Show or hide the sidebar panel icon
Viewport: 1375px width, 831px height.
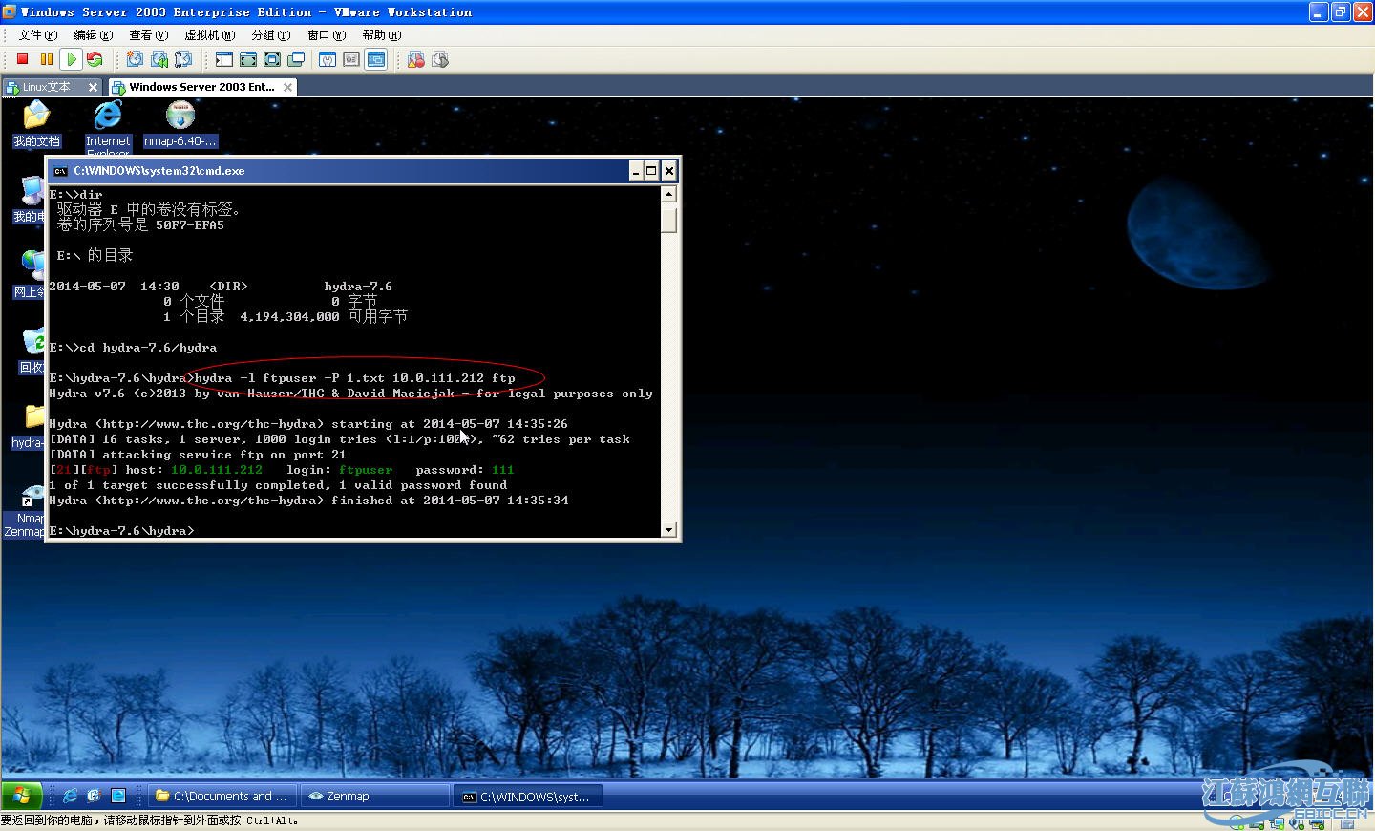(224, 59)
